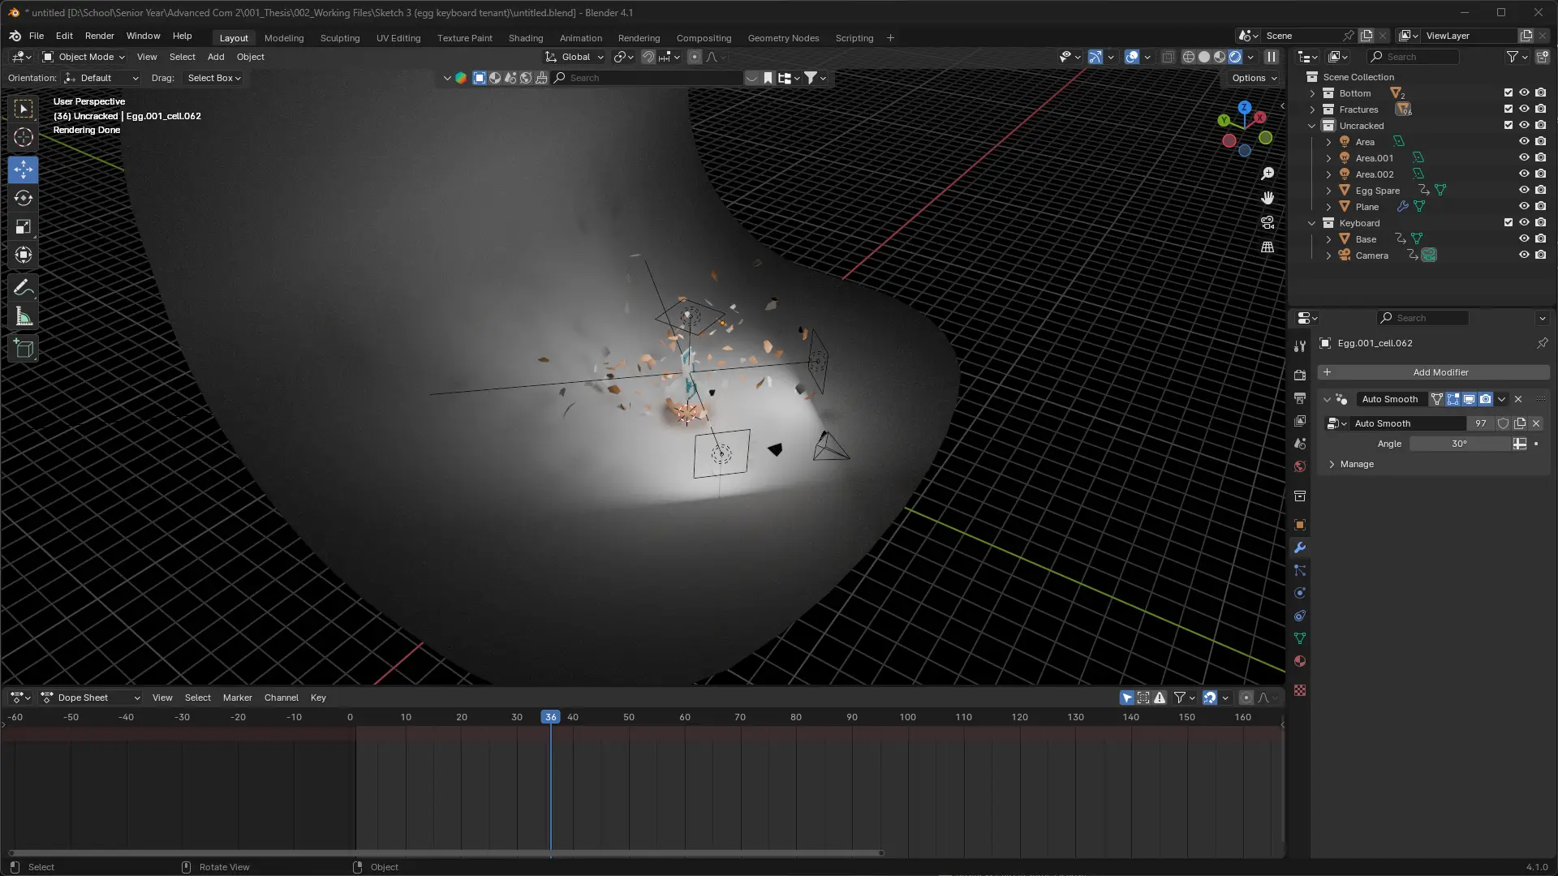Select the Rotate tool in toolbar
This screenshot has width=1558, height=876.
[24, 199]
